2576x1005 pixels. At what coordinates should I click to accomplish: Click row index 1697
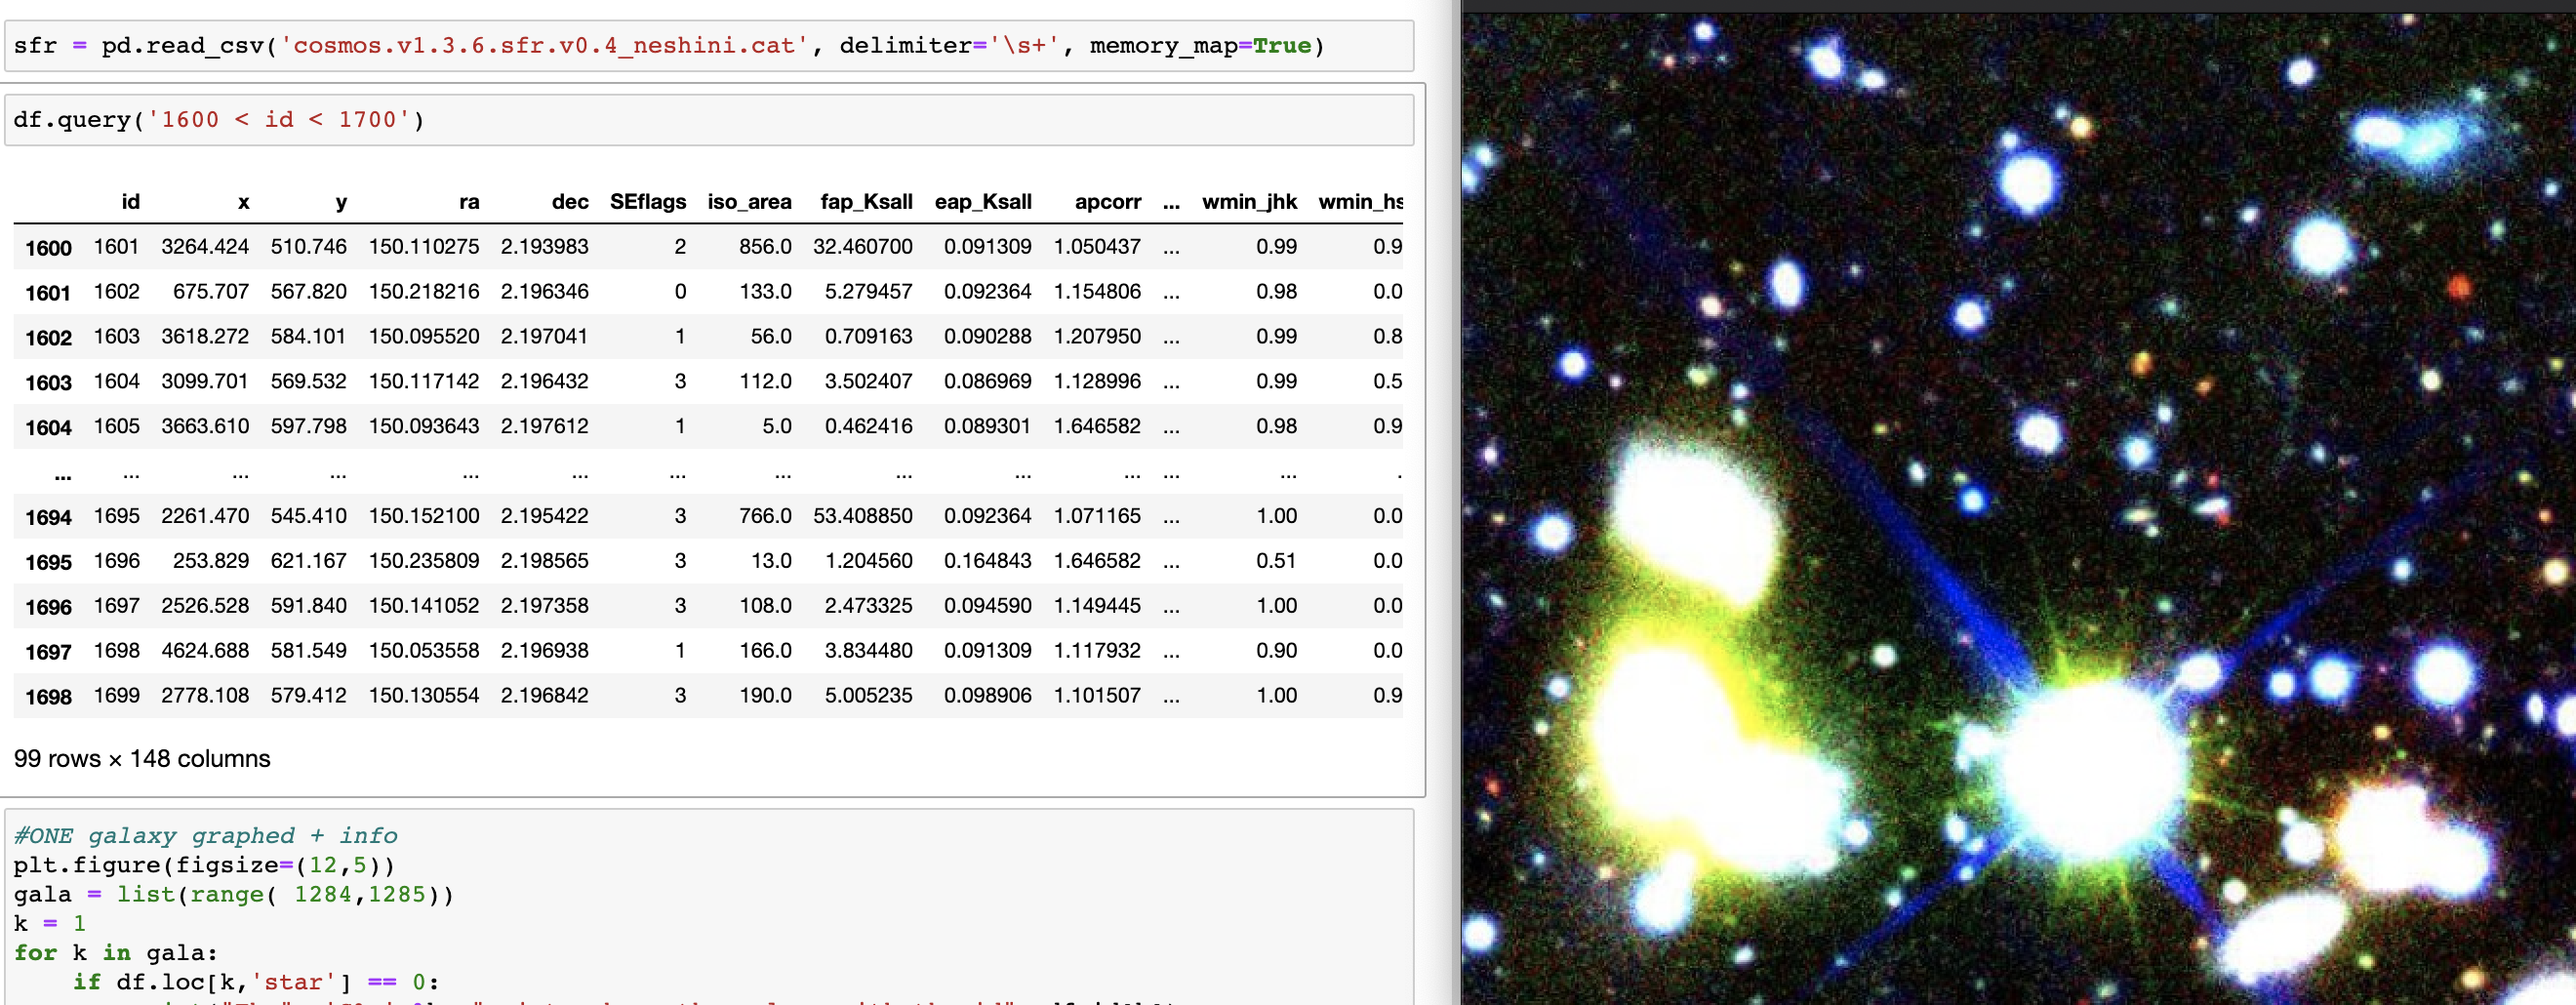48,653
